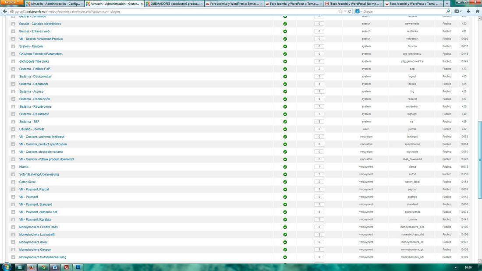
Task: Click the ID cell '10153' of Sofort Banking
Action: pos(464,174)
